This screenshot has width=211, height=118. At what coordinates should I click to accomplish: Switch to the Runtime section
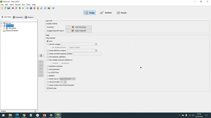[105, 13]
